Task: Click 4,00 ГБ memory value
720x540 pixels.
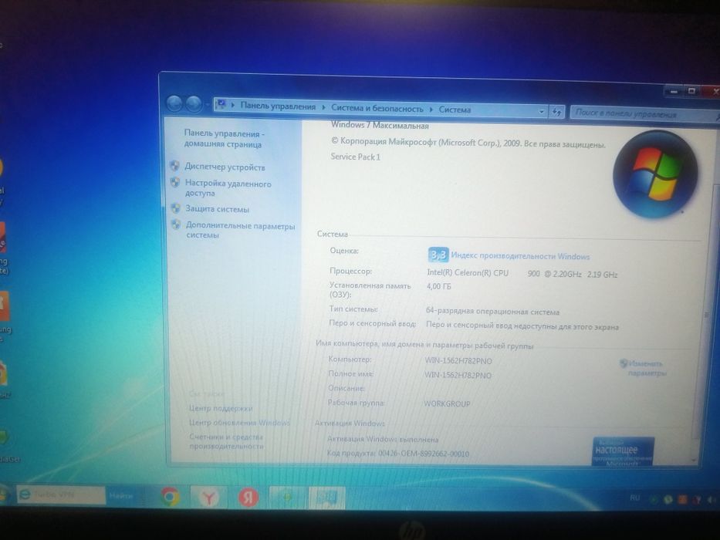Action: tap(438, 286)
